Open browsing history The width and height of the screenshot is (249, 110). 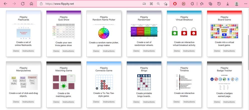coord(219,4)
